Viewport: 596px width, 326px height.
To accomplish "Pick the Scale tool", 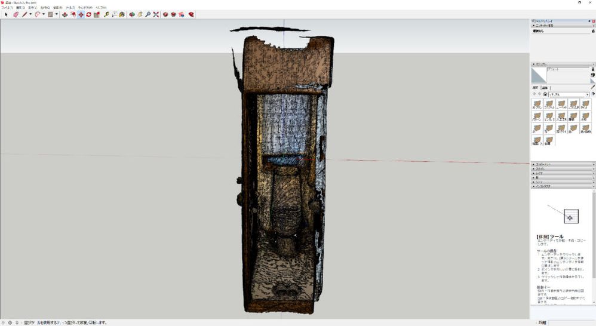I will pyautogui.click(x=97, y=14).
